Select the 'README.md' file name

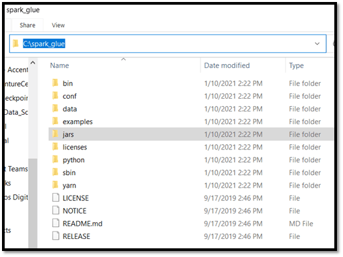coord(82,224)
